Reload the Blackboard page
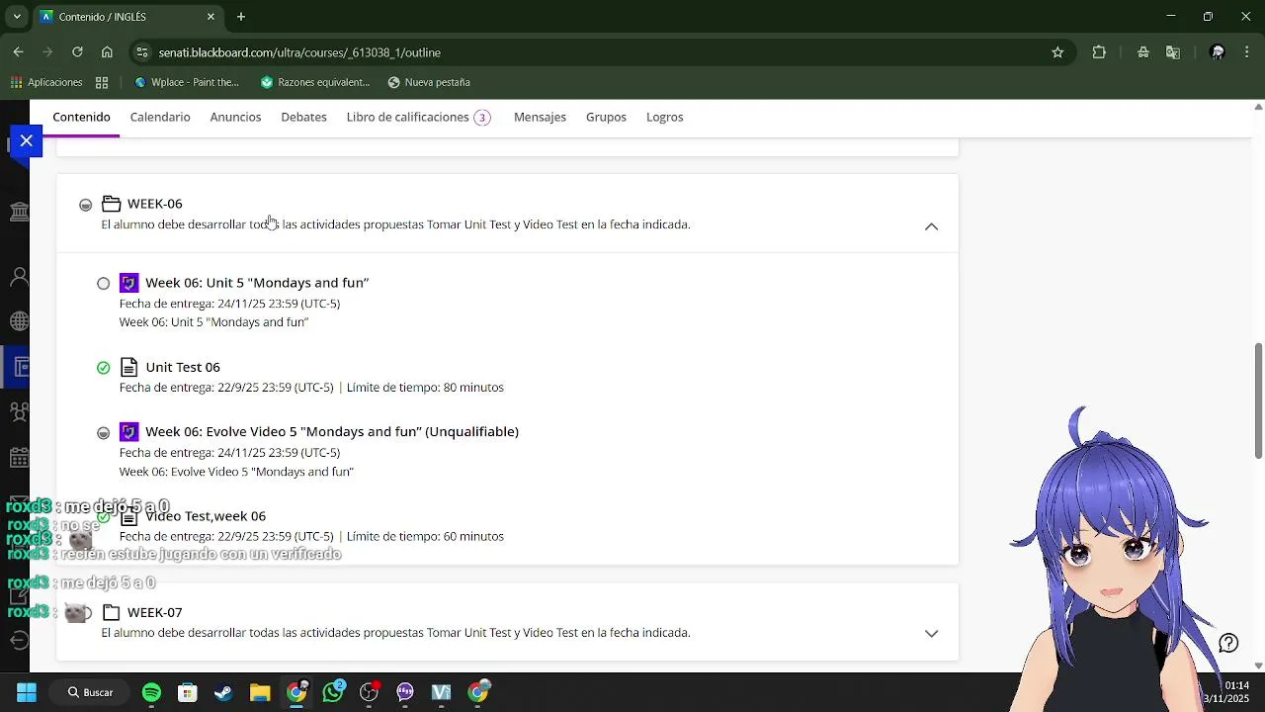The width and height of the screenshot is (1265, 712). click(77, 52)
